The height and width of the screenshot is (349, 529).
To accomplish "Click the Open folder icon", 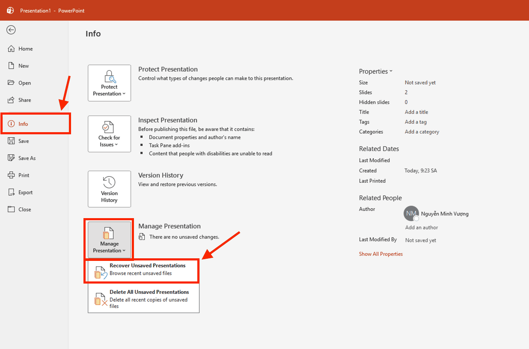I will pyautogui.click(x=11, y=83).
